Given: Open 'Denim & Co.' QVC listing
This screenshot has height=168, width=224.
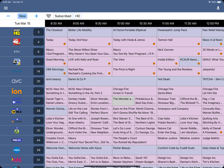Looking at the screenshot, I should 112,81.
